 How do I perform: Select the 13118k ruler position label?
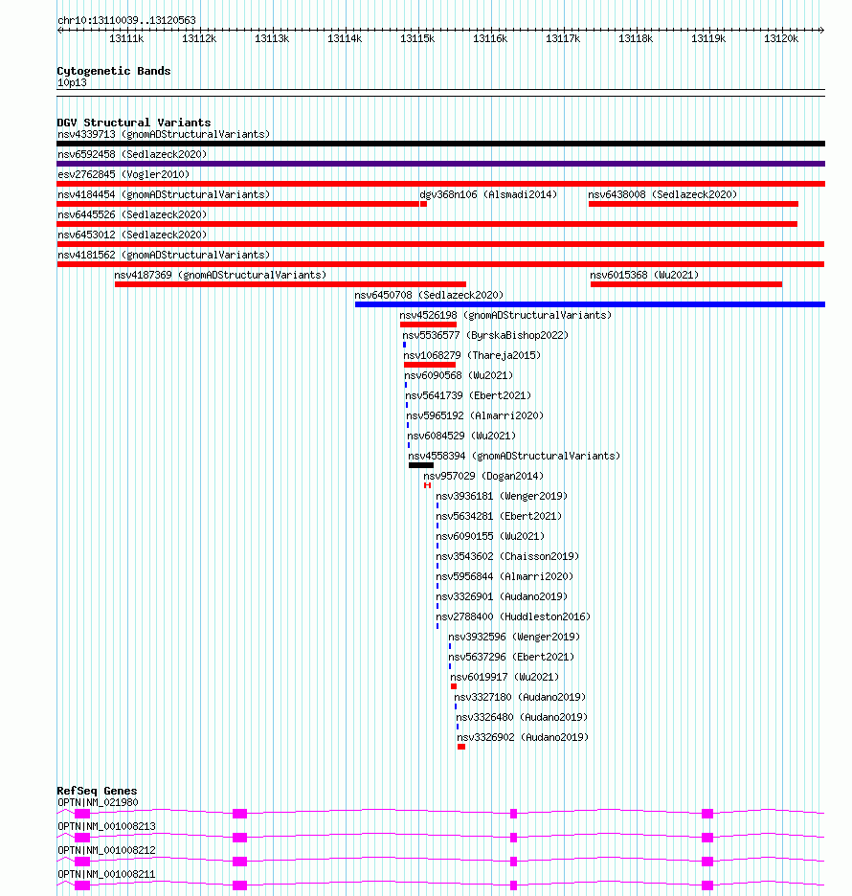[x=636, y=38]
